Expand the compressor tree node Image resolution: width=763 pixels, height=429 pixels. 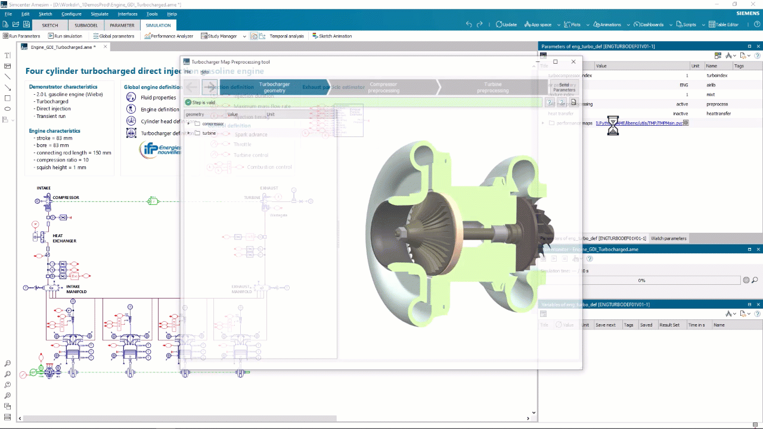point(189,124)
